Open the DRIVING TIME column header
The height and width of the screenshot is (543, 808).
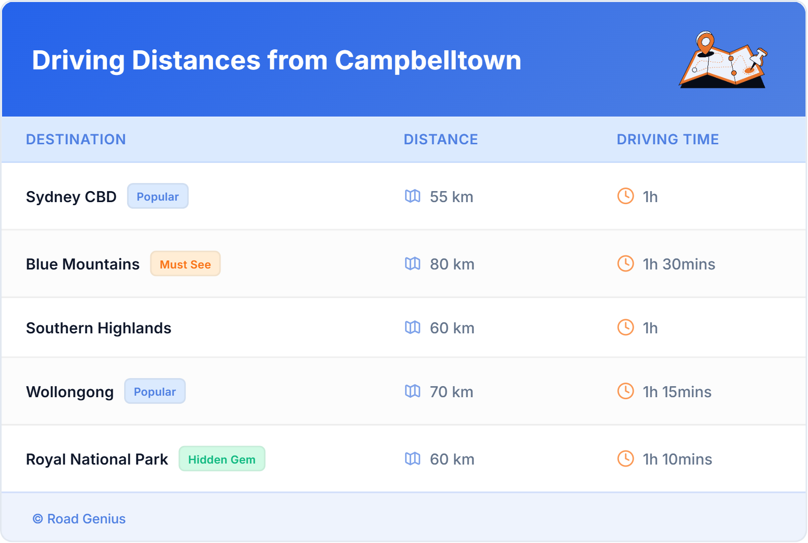[667, 139]
